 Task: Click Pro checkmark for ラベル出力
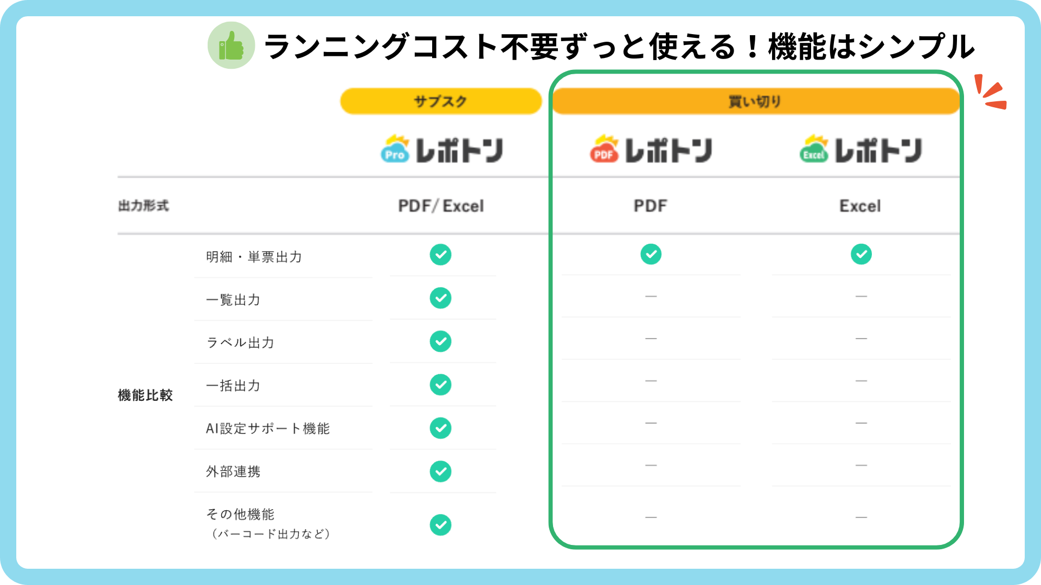(x=441, y=341)
